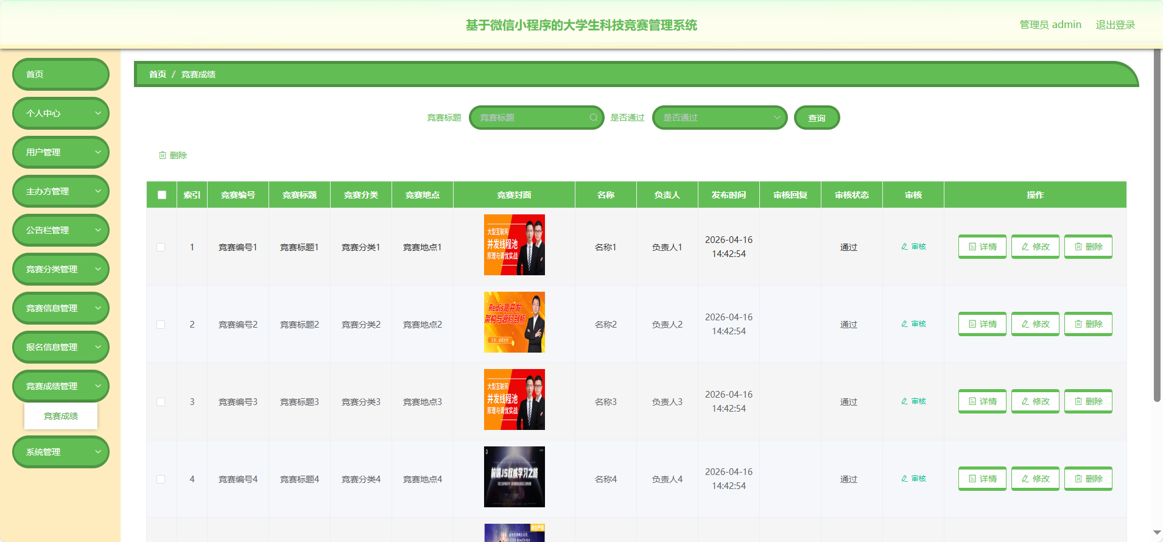Expand 竞赛分类管理 sidebar menu
The width and height of the screenshot is (1163, 542).
coord(61,269)
